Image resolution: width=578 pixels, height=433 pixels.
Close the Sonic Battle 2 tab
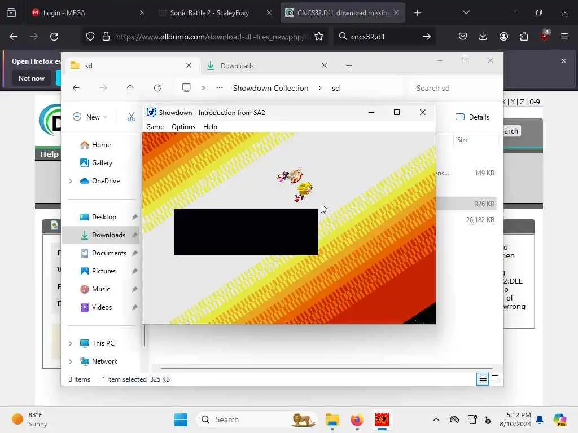269,13
